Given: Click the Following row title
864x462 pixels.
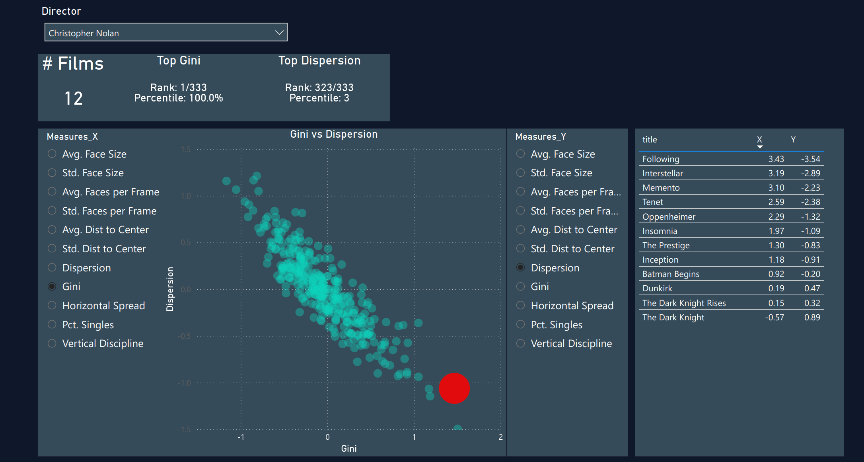Looking at the screenshot, I should 661,159.
